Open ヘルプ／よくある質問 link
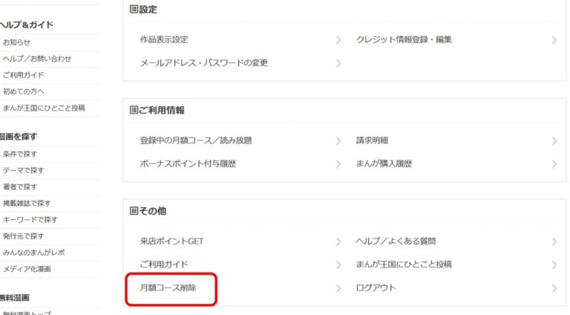 (396, 241)
